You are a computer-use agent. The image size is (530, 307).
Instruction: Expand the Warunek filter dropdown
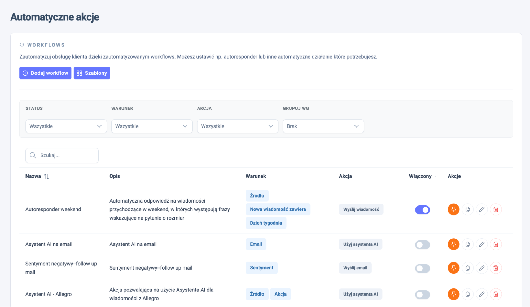click(152, 126)
